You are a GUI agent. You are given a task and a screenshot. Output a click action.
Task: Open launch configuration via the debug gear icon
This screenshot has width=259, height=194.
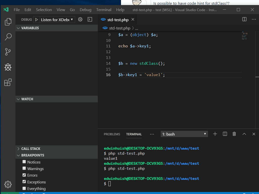(80, 19)
